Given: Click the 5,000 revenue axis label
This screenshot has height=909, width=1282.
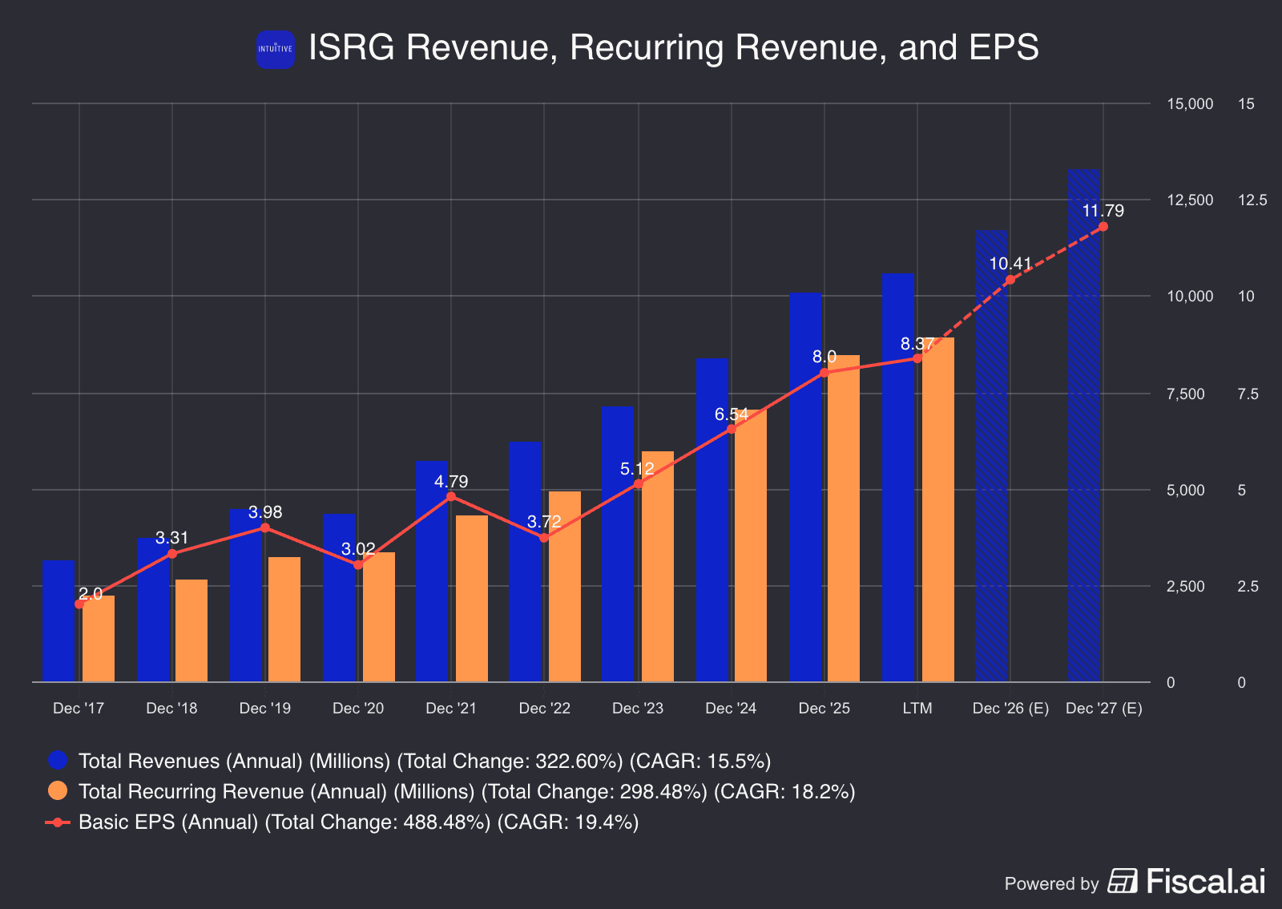Looking at the screenshot, I should tap(1186, 490).
